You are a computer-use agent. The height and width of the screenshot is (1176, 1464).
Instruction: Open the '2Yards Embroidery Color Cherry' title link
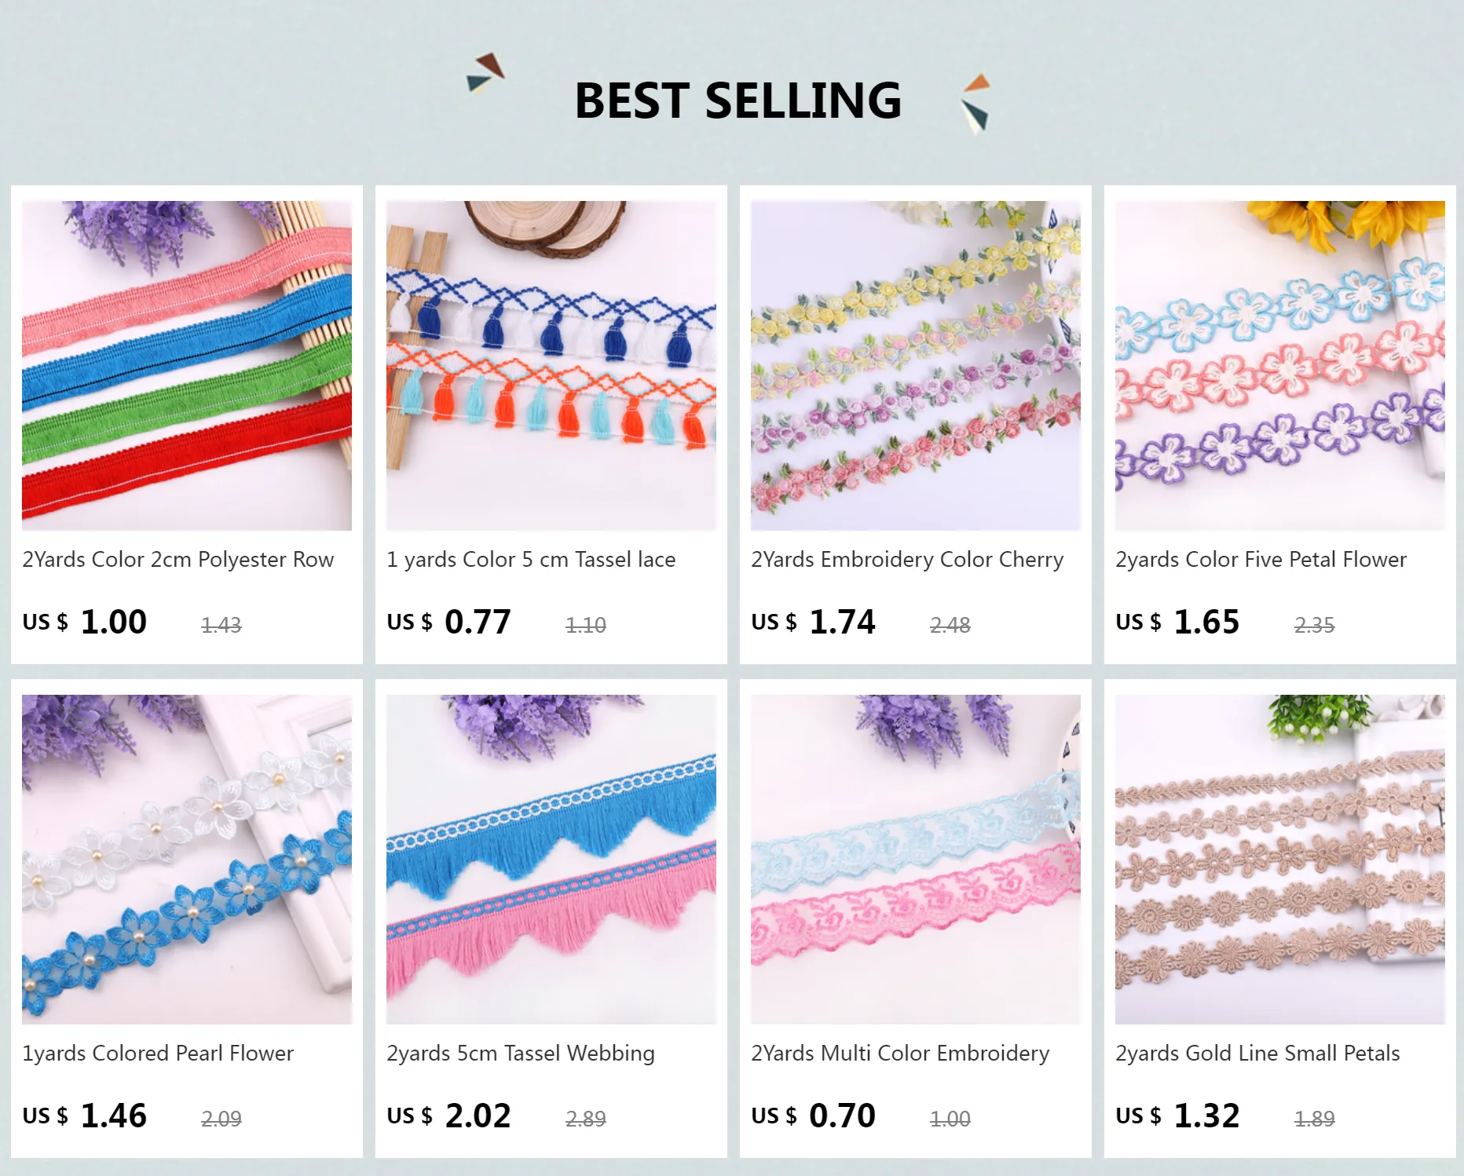pos(907,560)
